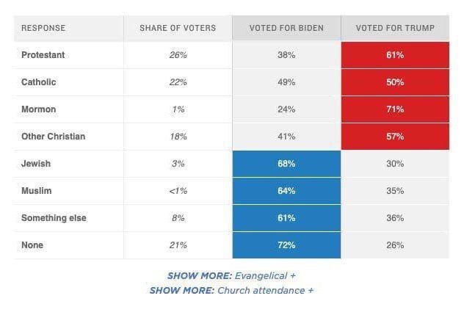Image resolution: width=464 pixels, height=315 pixels.
Task: Click the red 71% Mormon Trump cell
Action: [x=395, y=109]
